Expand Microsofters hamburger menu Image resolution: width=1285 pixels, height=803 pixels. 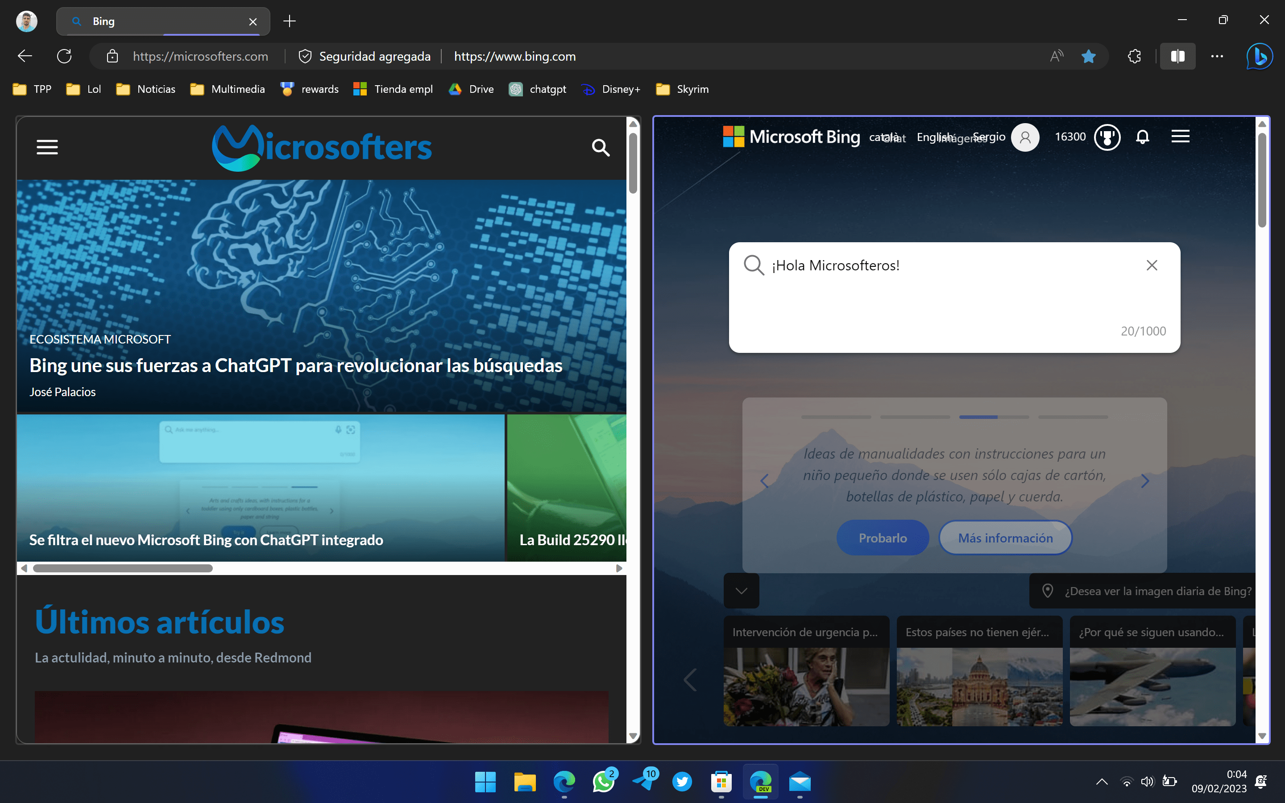[x=47, y=146]
